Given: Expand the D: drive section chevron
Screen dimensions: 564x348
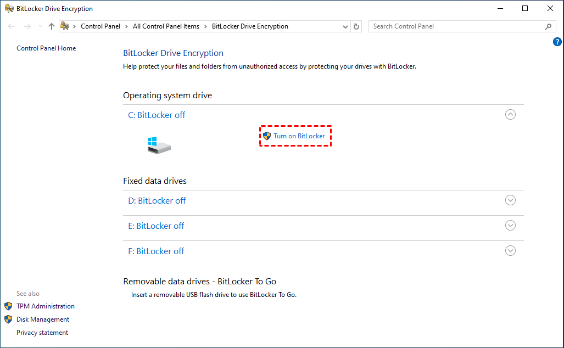Looking at the screenshot, I should click(510, 200).
